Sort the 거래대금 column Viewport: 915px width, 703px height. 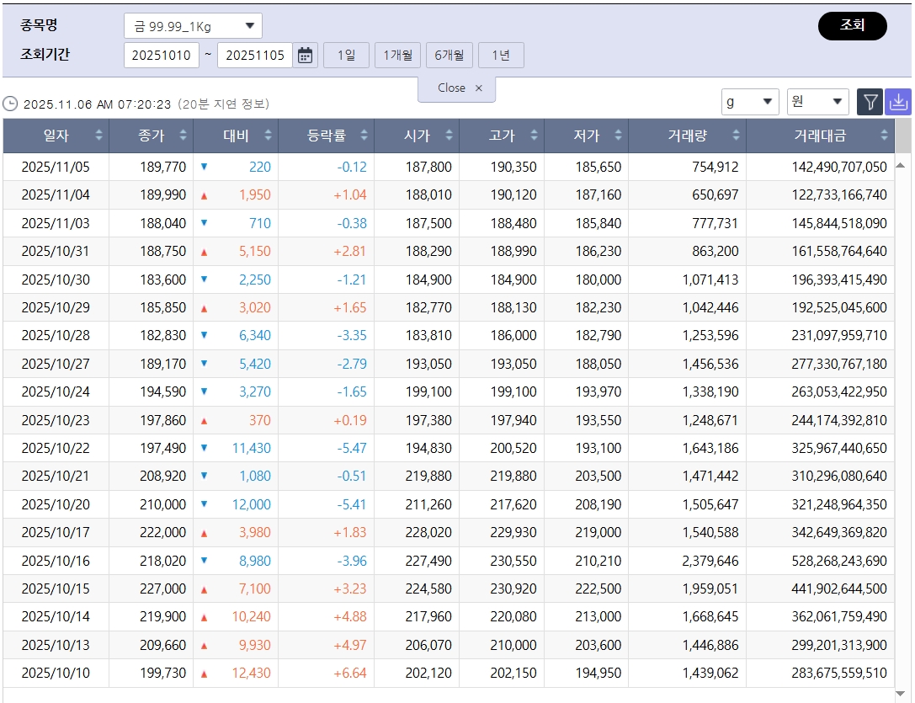[883, 136]
